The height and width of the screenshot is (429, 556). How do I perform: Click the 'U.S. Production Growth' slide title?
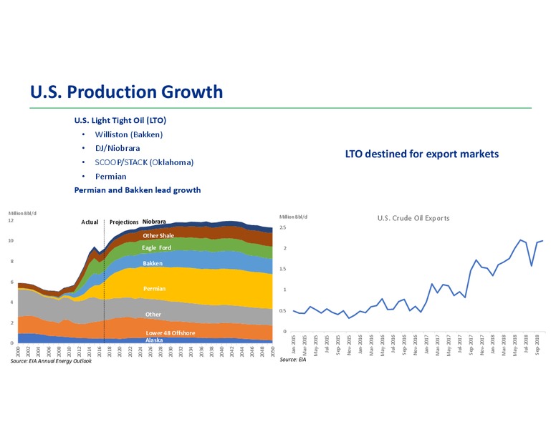coord(127,92)
